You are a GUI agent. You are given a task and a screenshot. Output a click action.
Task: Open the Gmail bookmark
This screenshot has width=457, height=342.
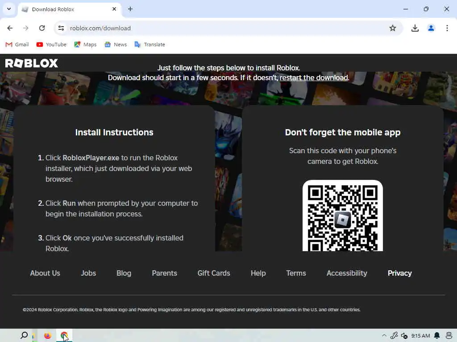click(17, 45)
